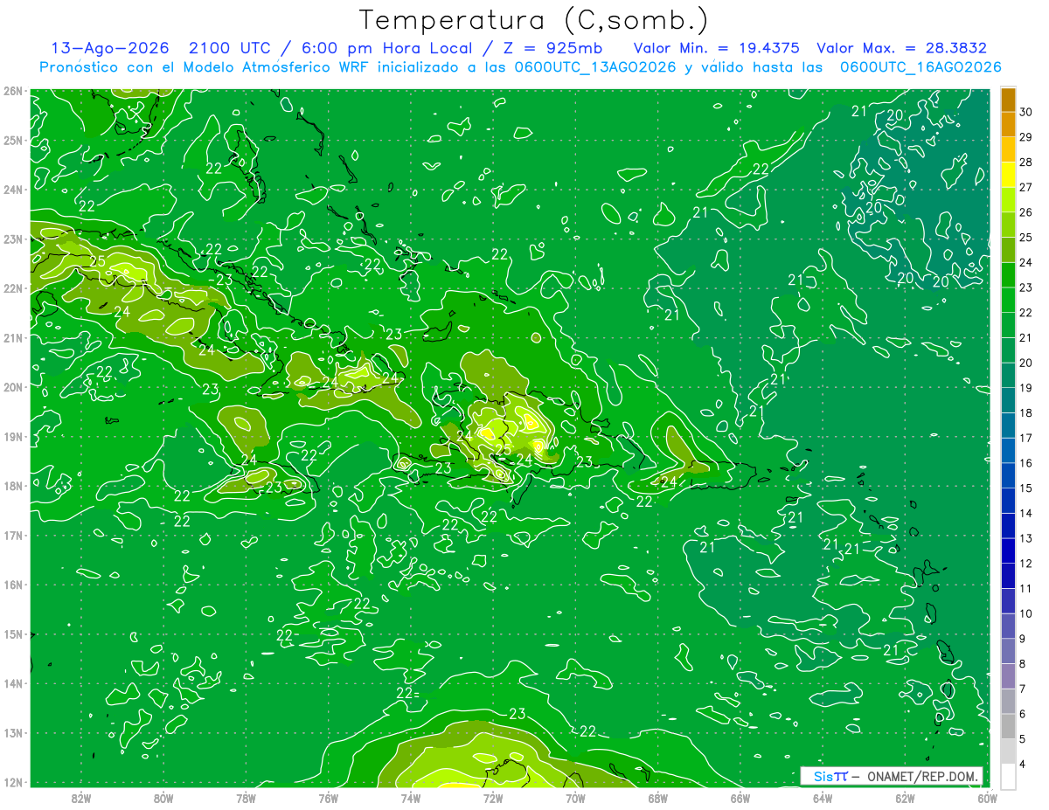
Task: Click the dark orange swatch above 30 in legend
Action: (1009, 100)
